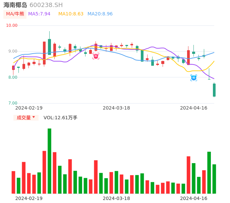The width and height of the screenshot is (230, 203).
Task: Click the stock code 600238.SH
Action: 46,5
